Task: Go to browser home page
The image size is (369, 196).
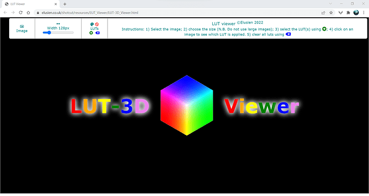Action: (x=28, y=13)
